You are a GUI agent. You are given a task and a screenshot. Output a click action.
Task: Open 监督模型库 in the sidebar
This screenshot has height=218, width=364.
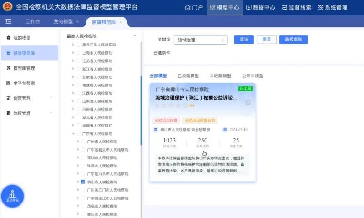(30, 53)
